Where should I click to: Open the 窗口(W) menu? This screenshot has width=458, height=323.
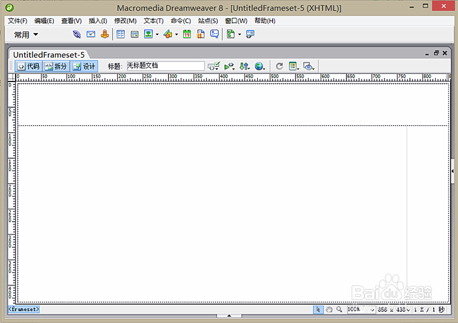[236, 21]
